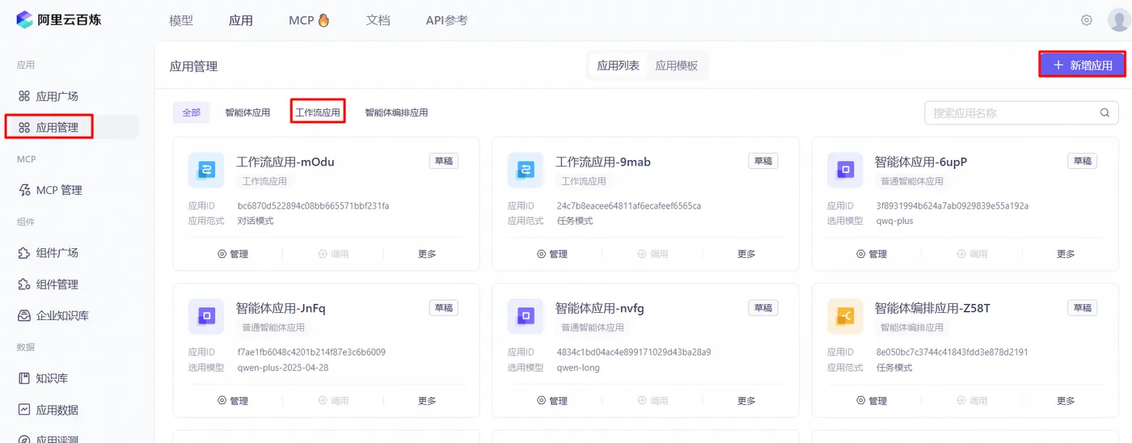The width and height of the screenshot is (1132, 443).
Task: Click the 草稿 tag on 工作流应用-mOdu
Action: pyautogui.click(x=444, y=161)
